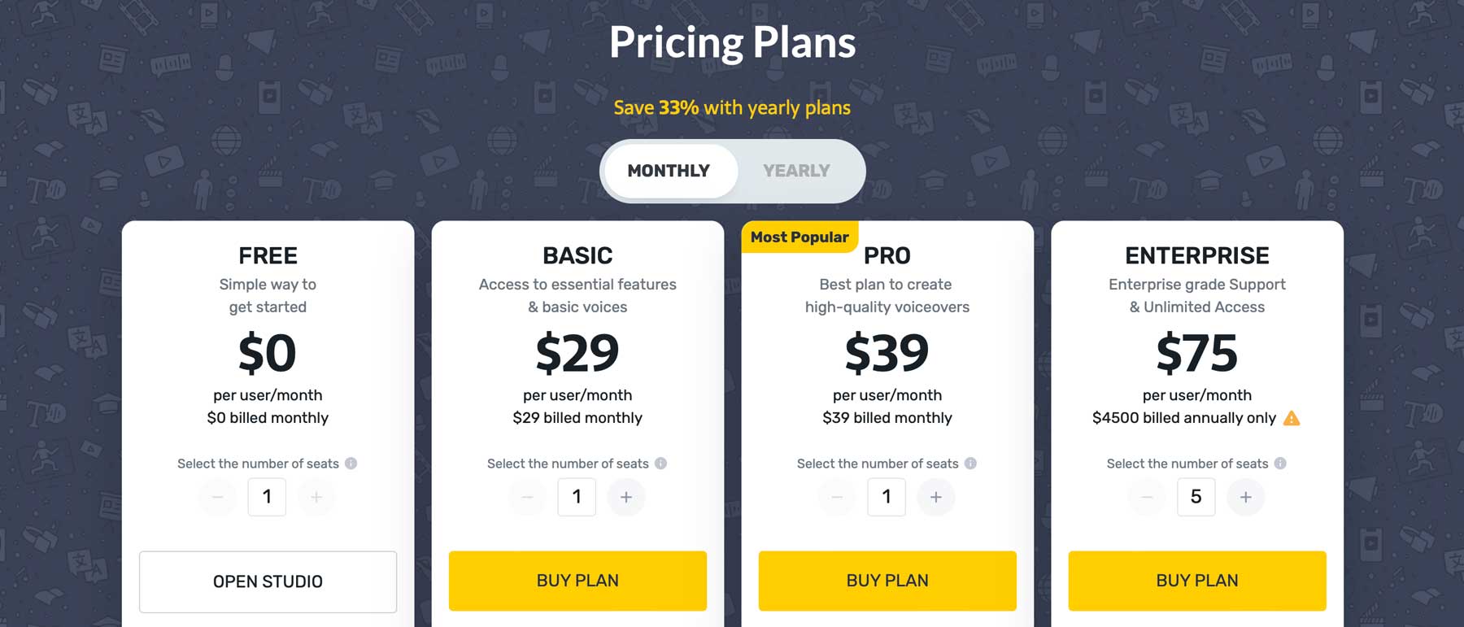Click the Most Popular badge on Pro
Viewport: 1464px width, 627px height.
click(800, 237)
